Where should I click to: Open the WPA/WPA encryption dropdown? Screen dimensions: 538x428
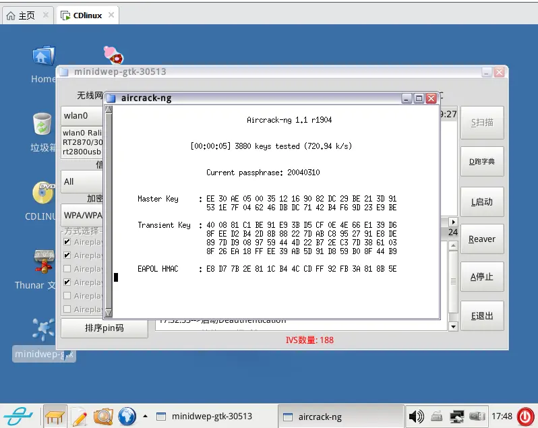[82, 215]
